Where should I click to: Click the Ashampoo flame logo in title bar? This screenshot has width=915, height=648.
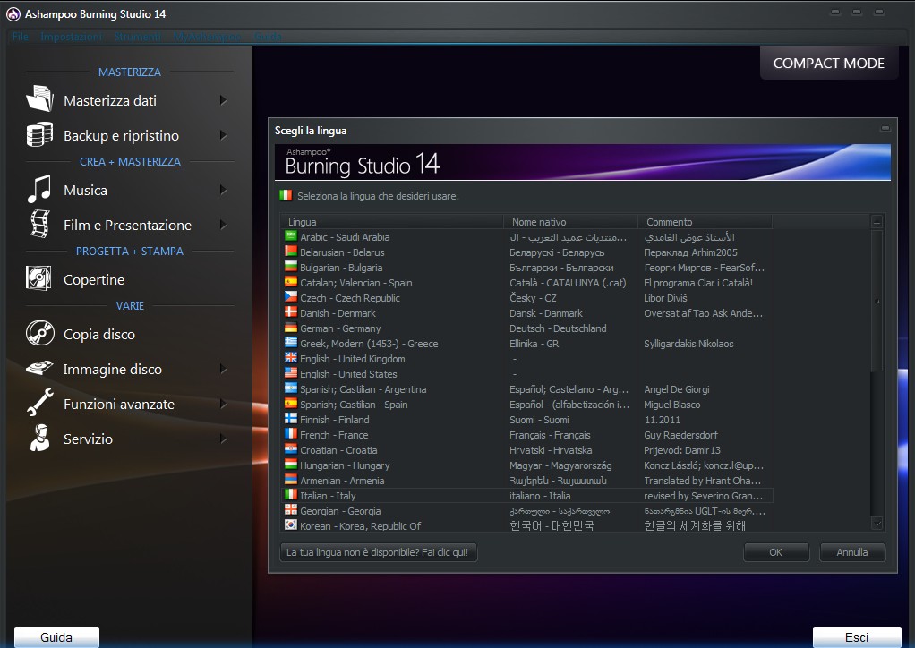pos(13,14)
